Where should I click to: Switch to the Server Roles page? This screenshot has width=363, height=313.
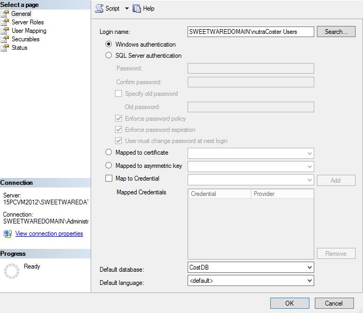[28, 22]
